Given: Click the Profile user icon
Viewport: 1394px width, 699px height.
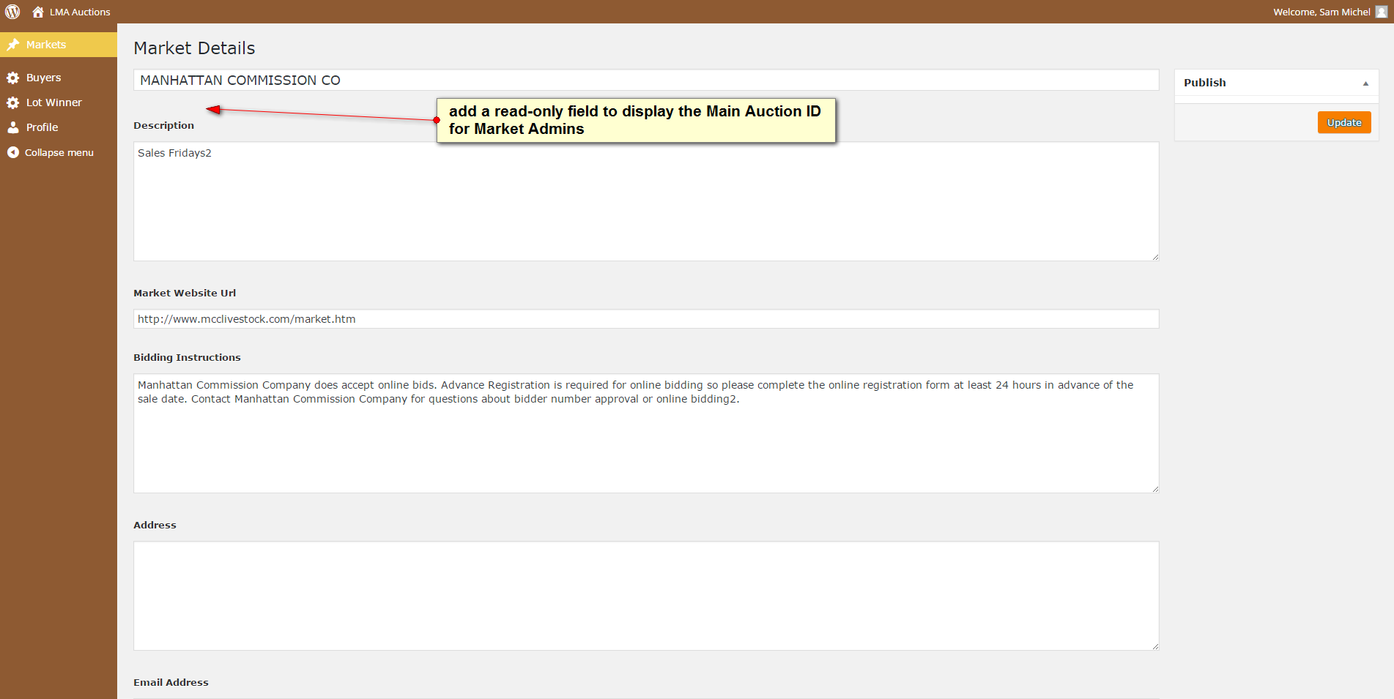Looking at the screenshot, I should pos(12,127).
